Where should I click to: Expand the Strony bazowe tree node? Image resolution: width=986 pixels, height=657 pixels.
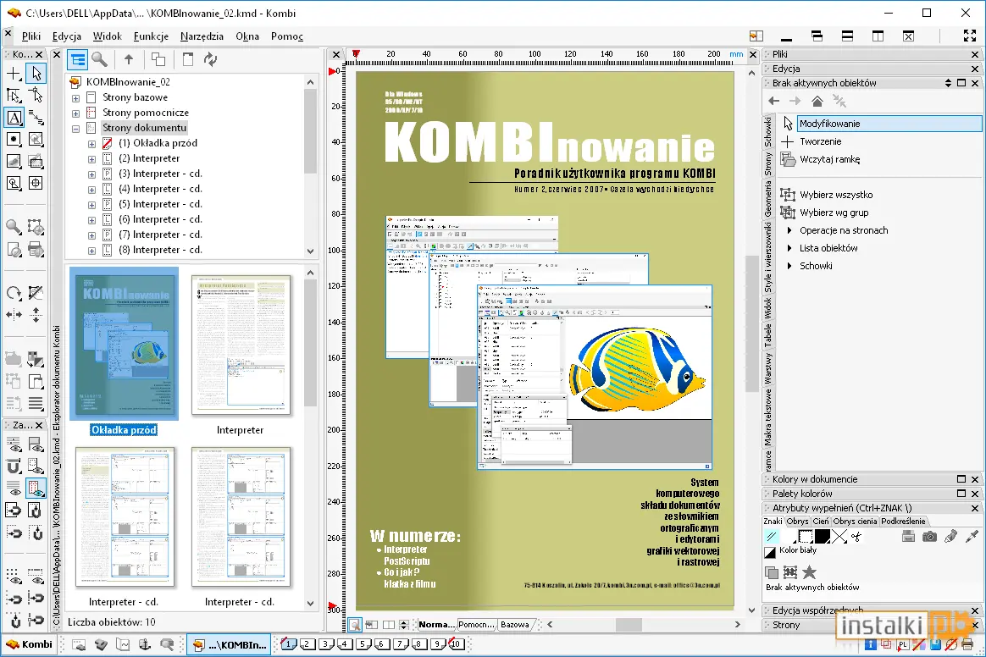tap(75, 98)
